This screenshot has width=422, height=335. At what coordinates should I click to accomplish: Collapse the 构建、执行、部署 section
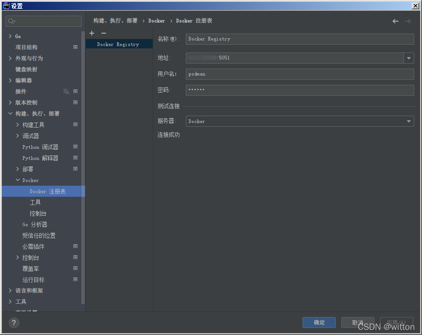click(10, 113)
